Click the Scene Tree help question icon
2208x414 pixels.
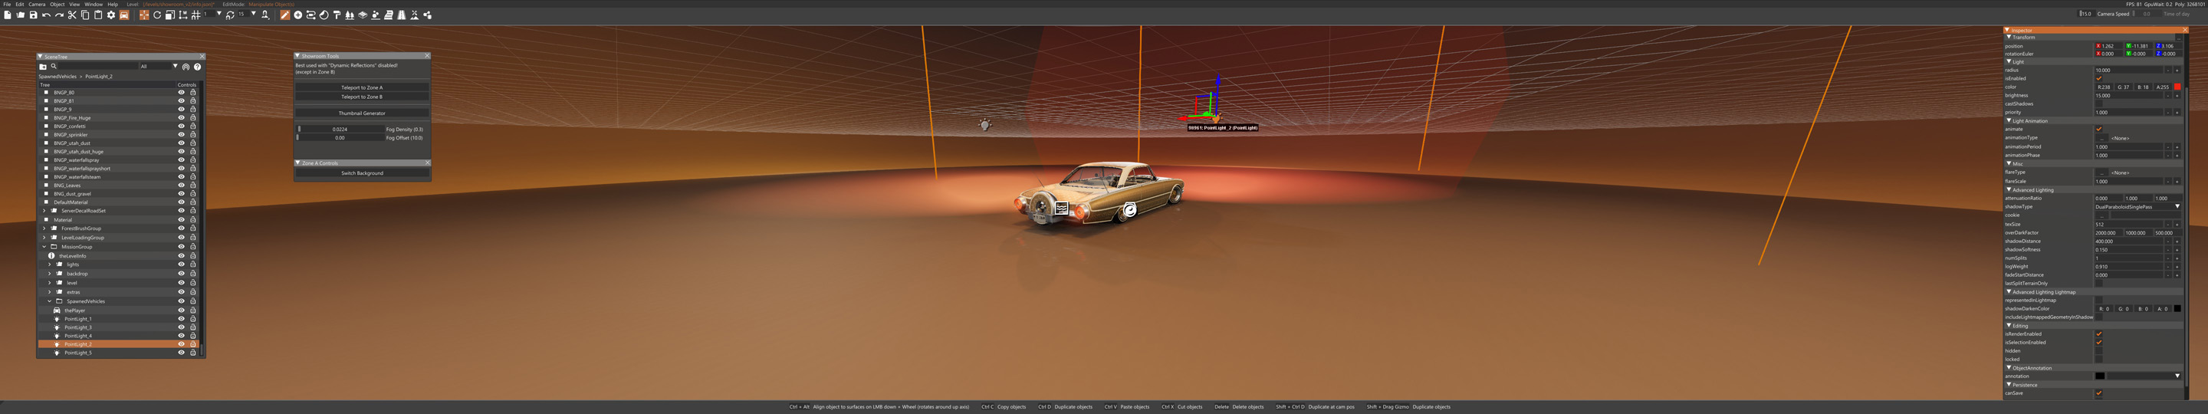pyautogui.click(x=197, y=66)
